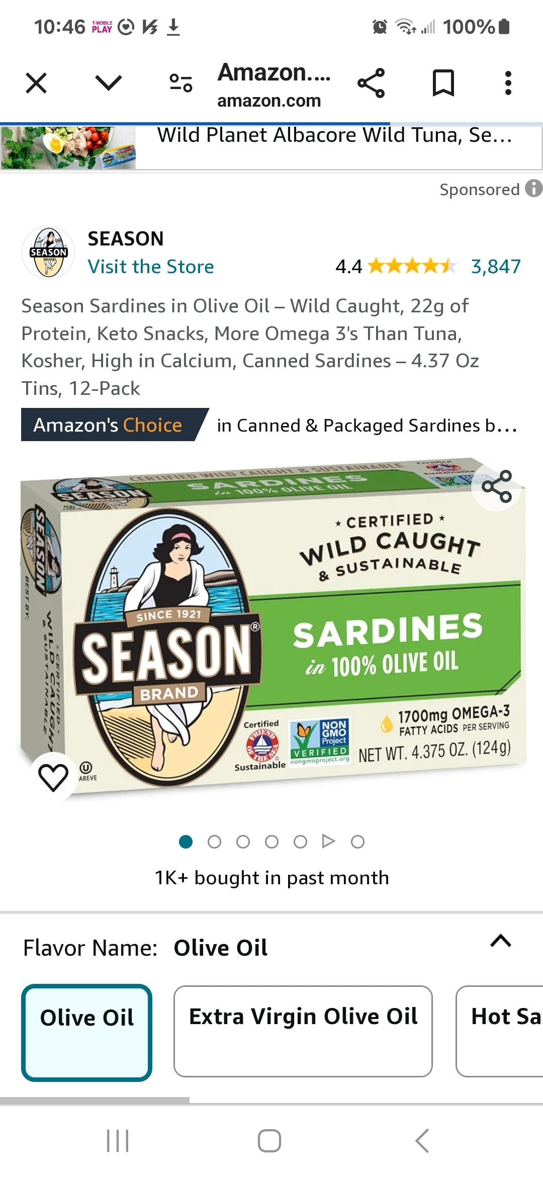Collapse the Flavor Name section chevron
Screen dimensions: 543x1177
pos(501,941)
